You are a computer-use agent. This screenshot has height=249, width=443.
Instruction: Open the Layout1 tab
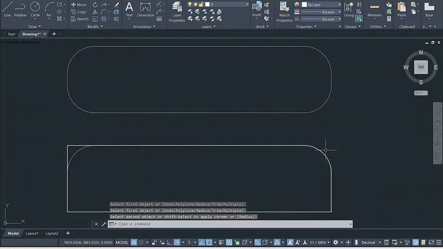[x=32, y=233]
